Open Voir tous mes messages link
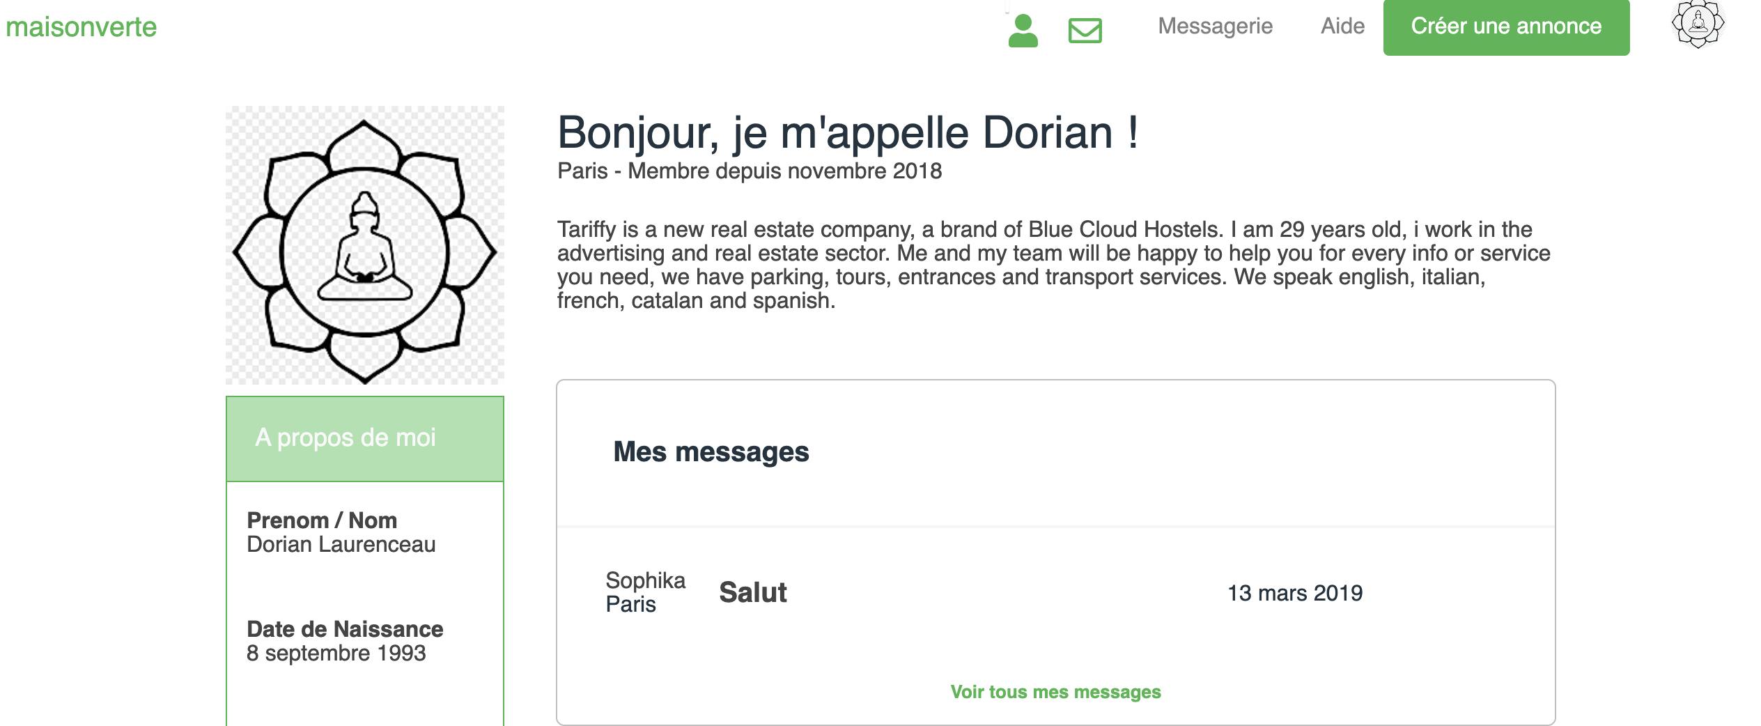The height and width of the screenshot is (726, 1761). [1055, 692]
